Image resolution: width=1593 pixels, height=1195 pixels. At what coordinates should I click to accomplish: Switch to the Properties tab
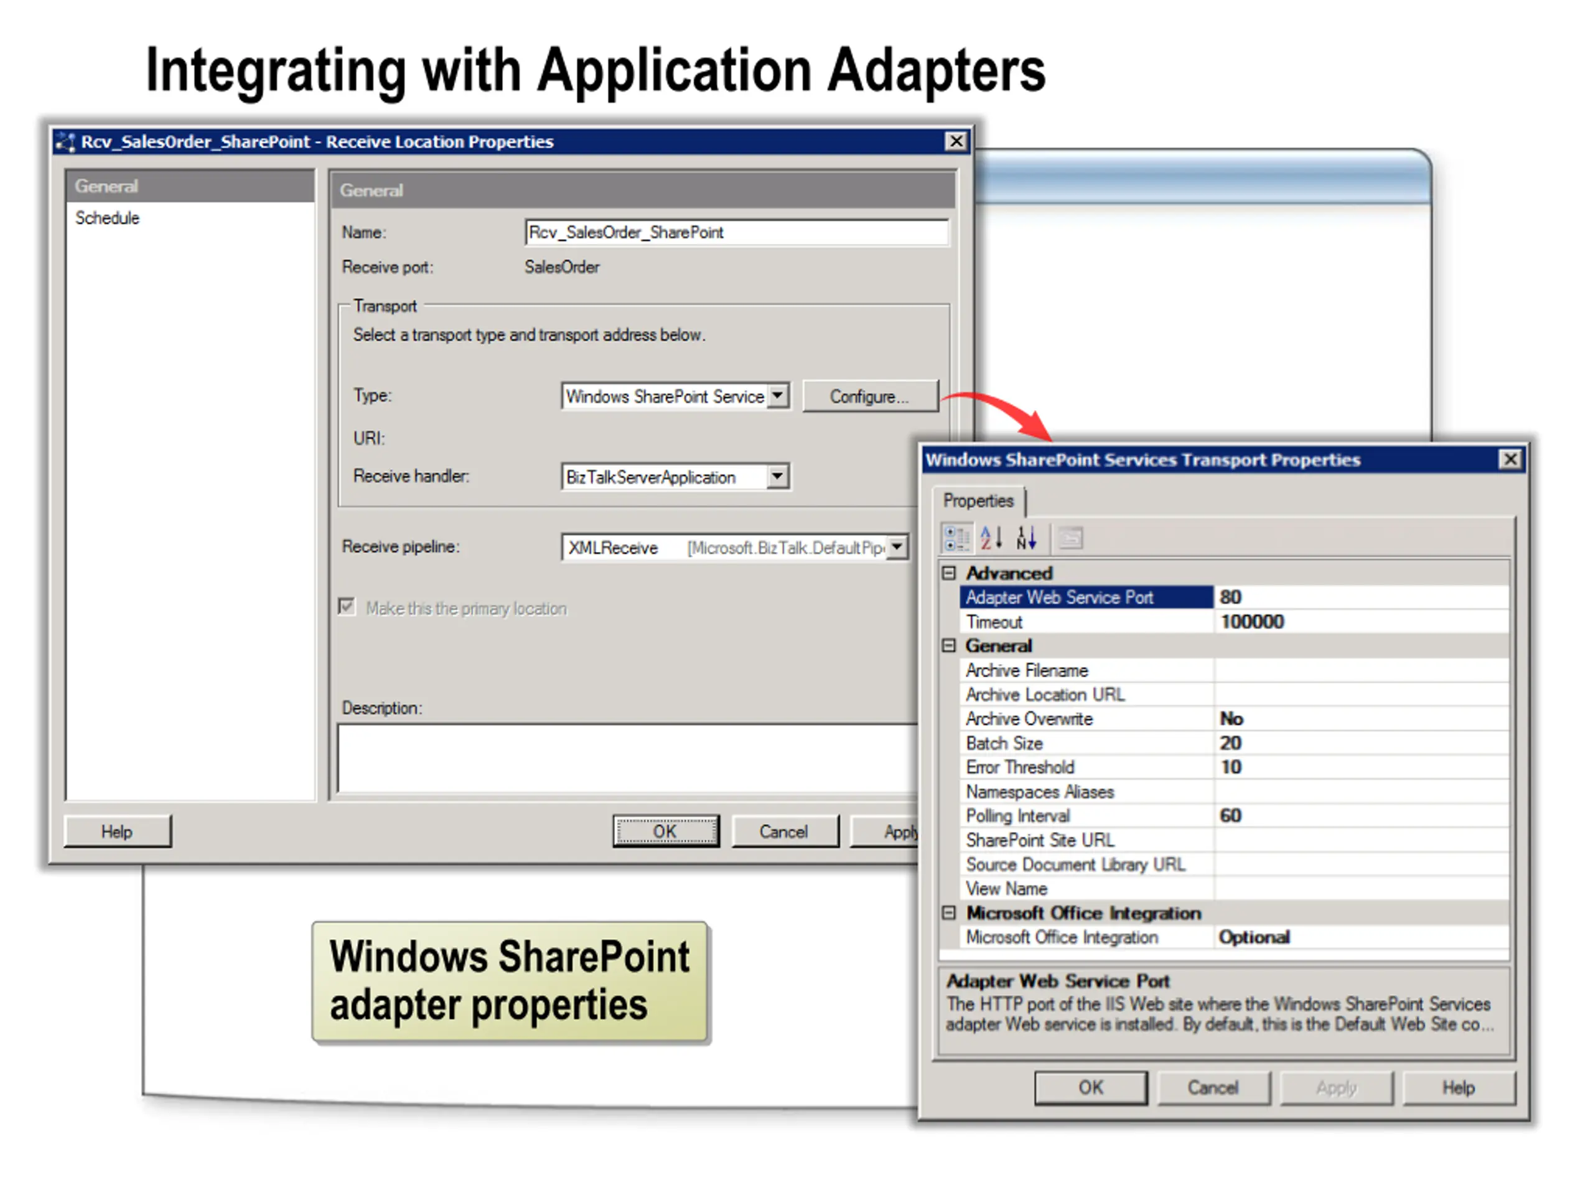978,500
